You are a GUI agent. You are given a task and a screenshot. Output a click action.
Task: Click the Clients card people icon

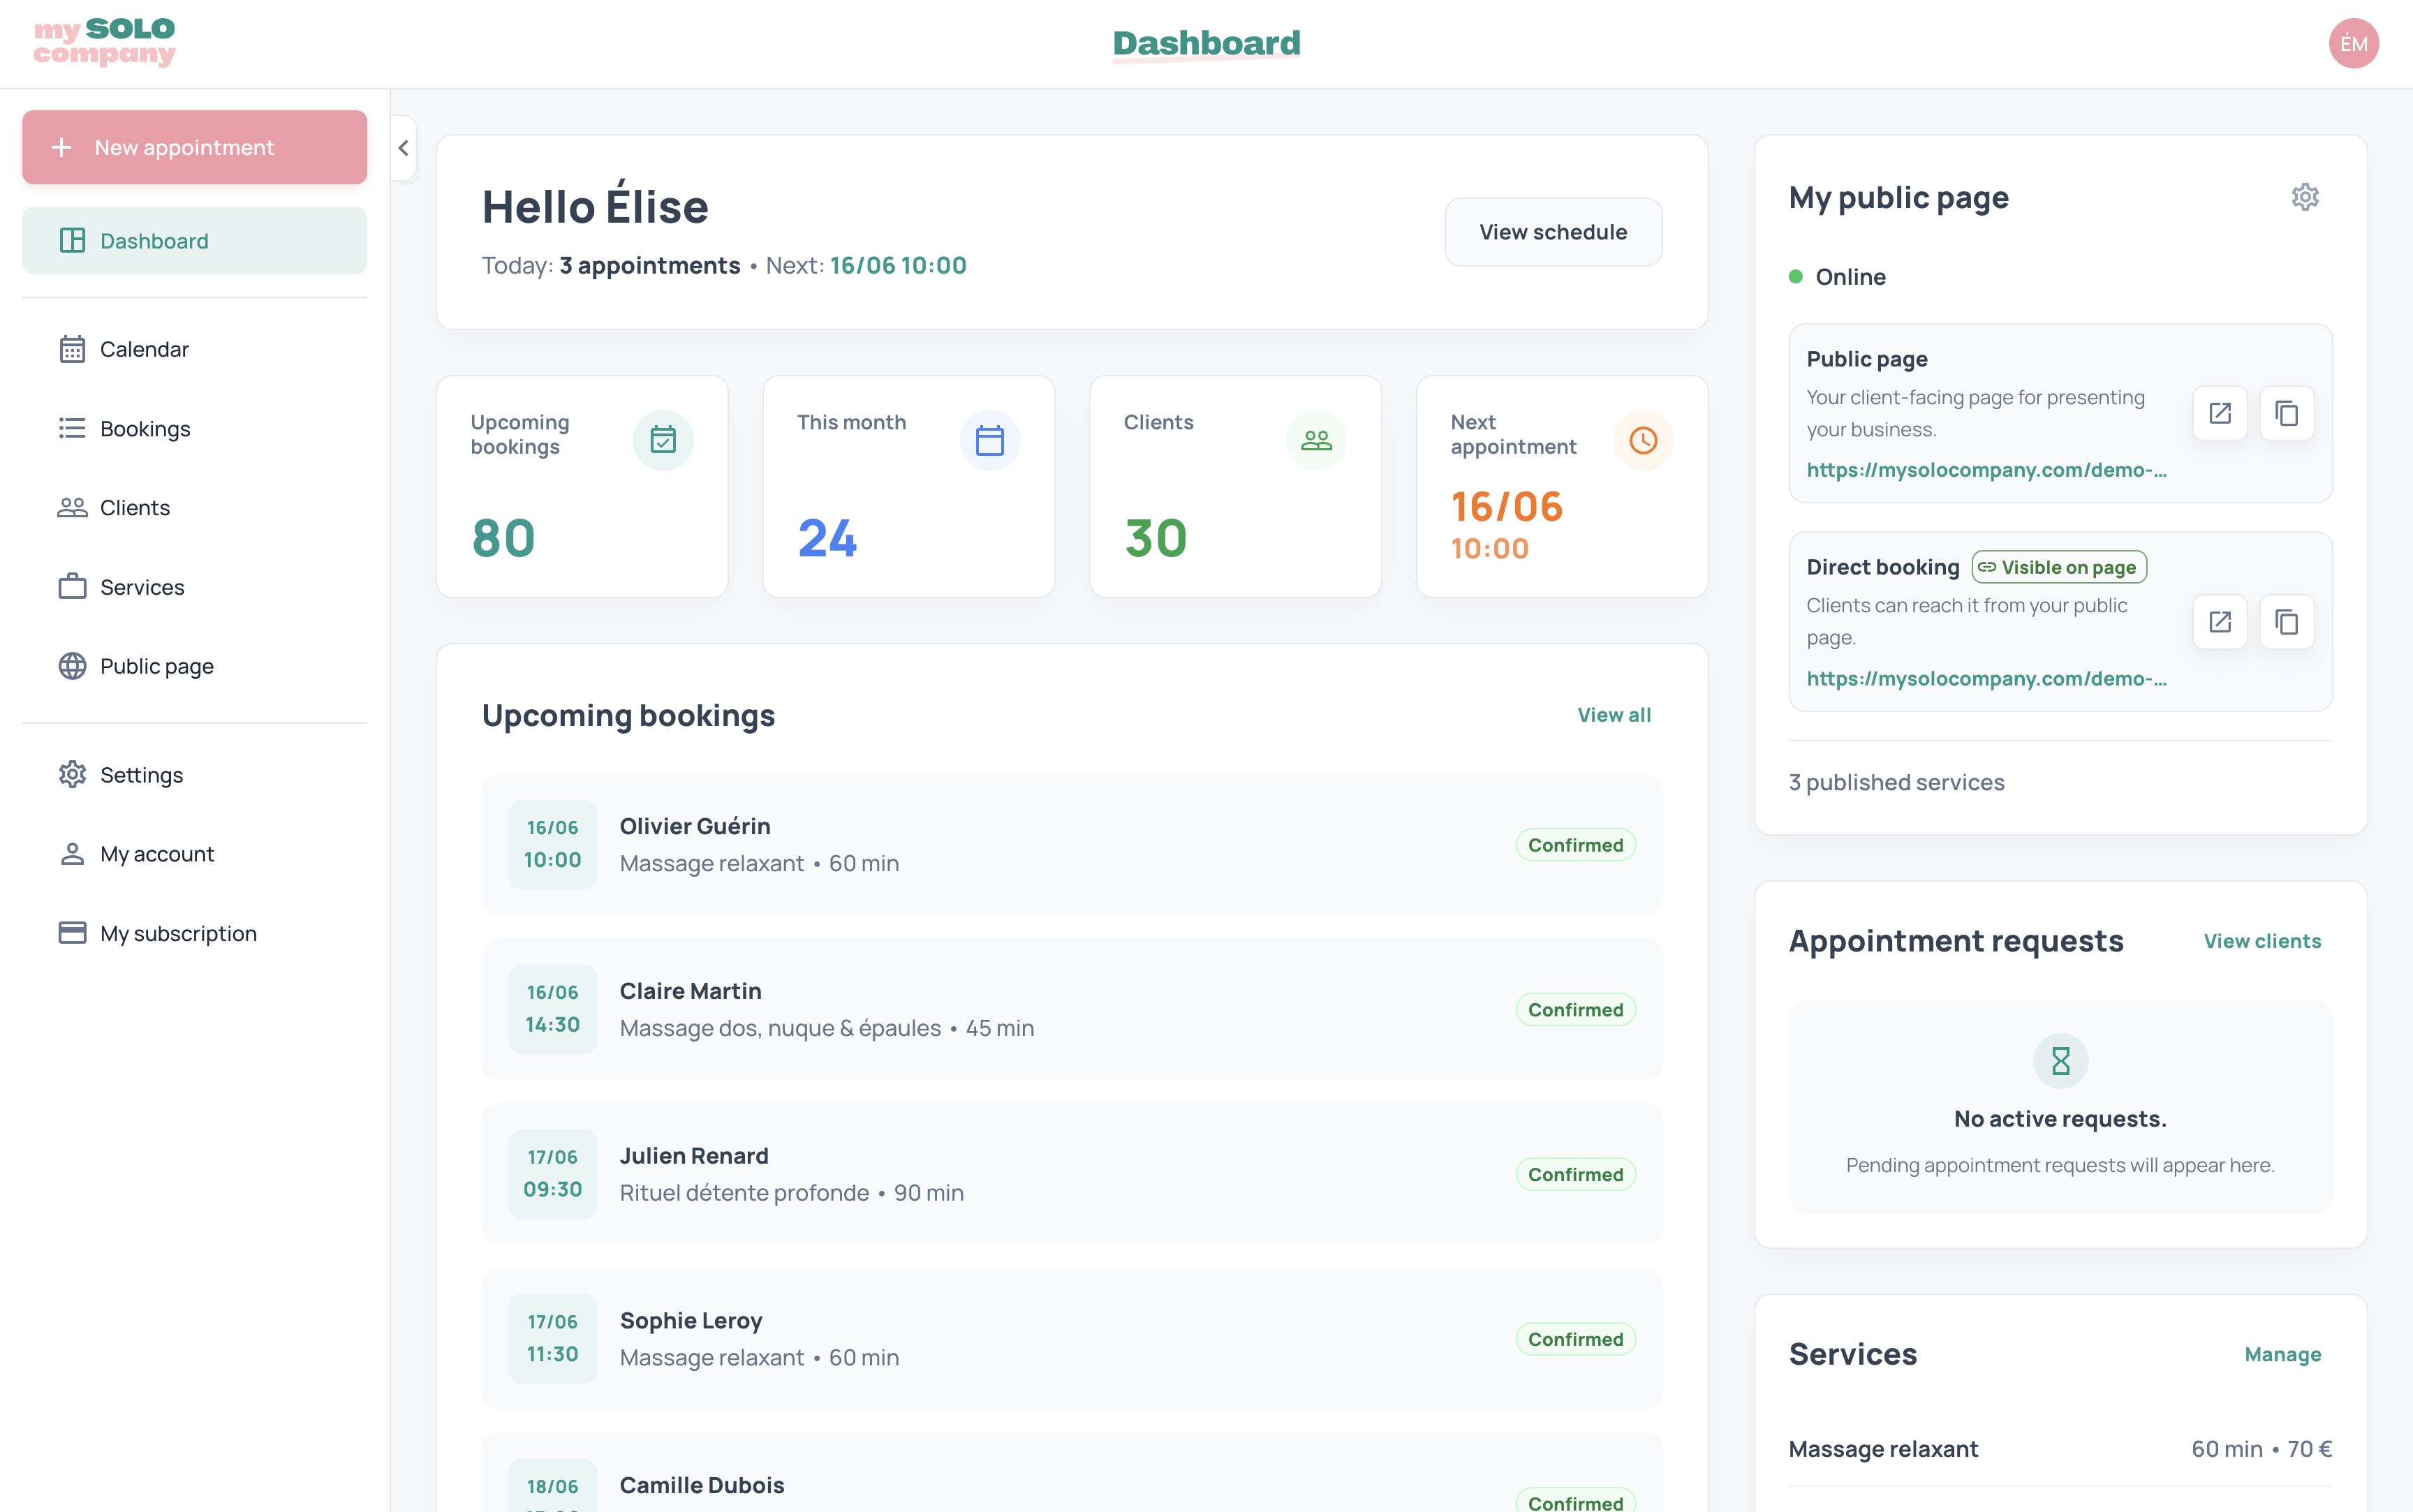(x=1317, y=440)
